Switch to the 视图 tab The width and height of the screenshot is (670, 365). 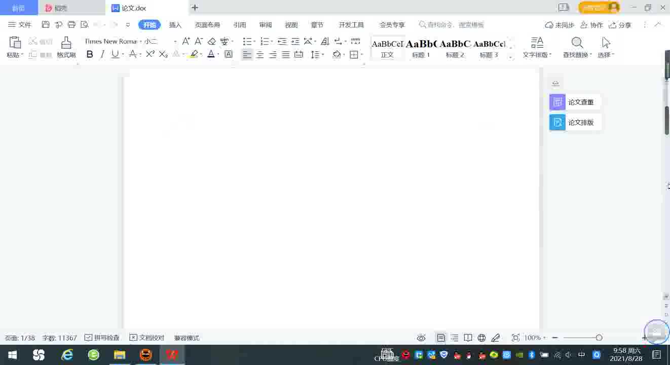[291, 24]
